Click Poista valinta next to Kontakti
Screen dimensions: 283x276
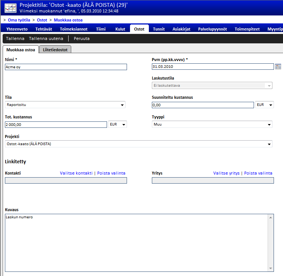point(111,173)
